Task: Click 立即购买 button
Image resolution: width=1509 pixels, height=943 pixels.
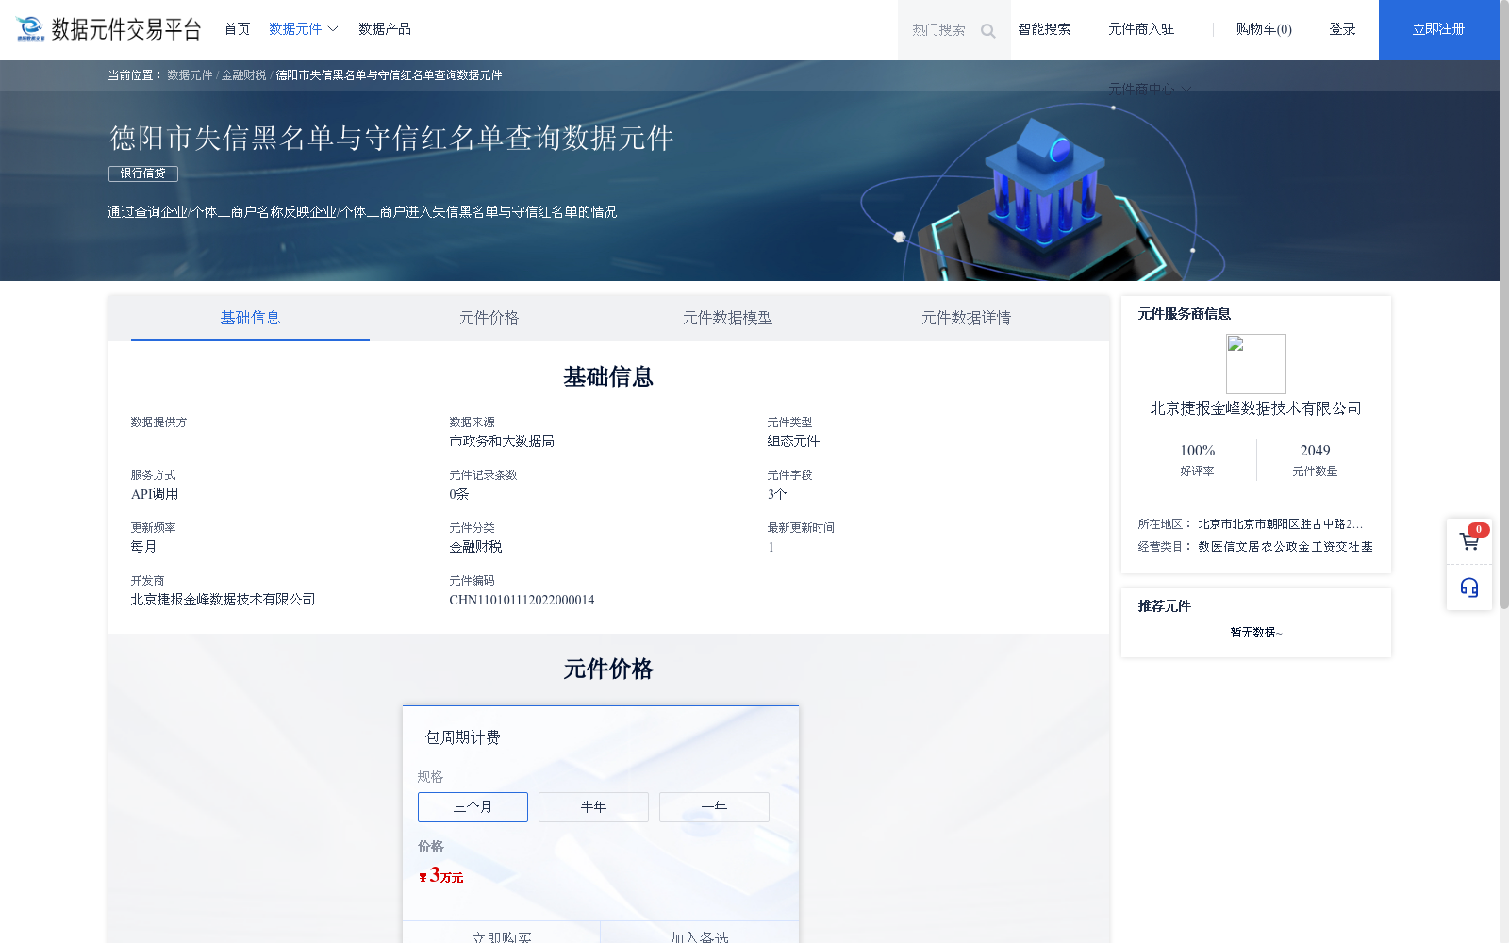Action: coord(502,934)
